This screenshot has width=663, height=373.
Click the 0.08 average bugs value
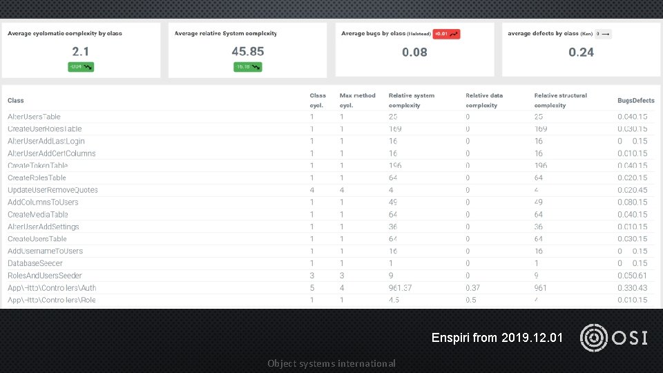pyautogui.click(x=414, y=52)
